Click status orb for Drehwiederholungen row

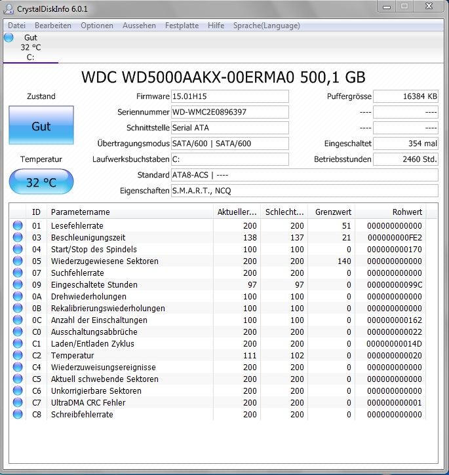pos(18,296)
